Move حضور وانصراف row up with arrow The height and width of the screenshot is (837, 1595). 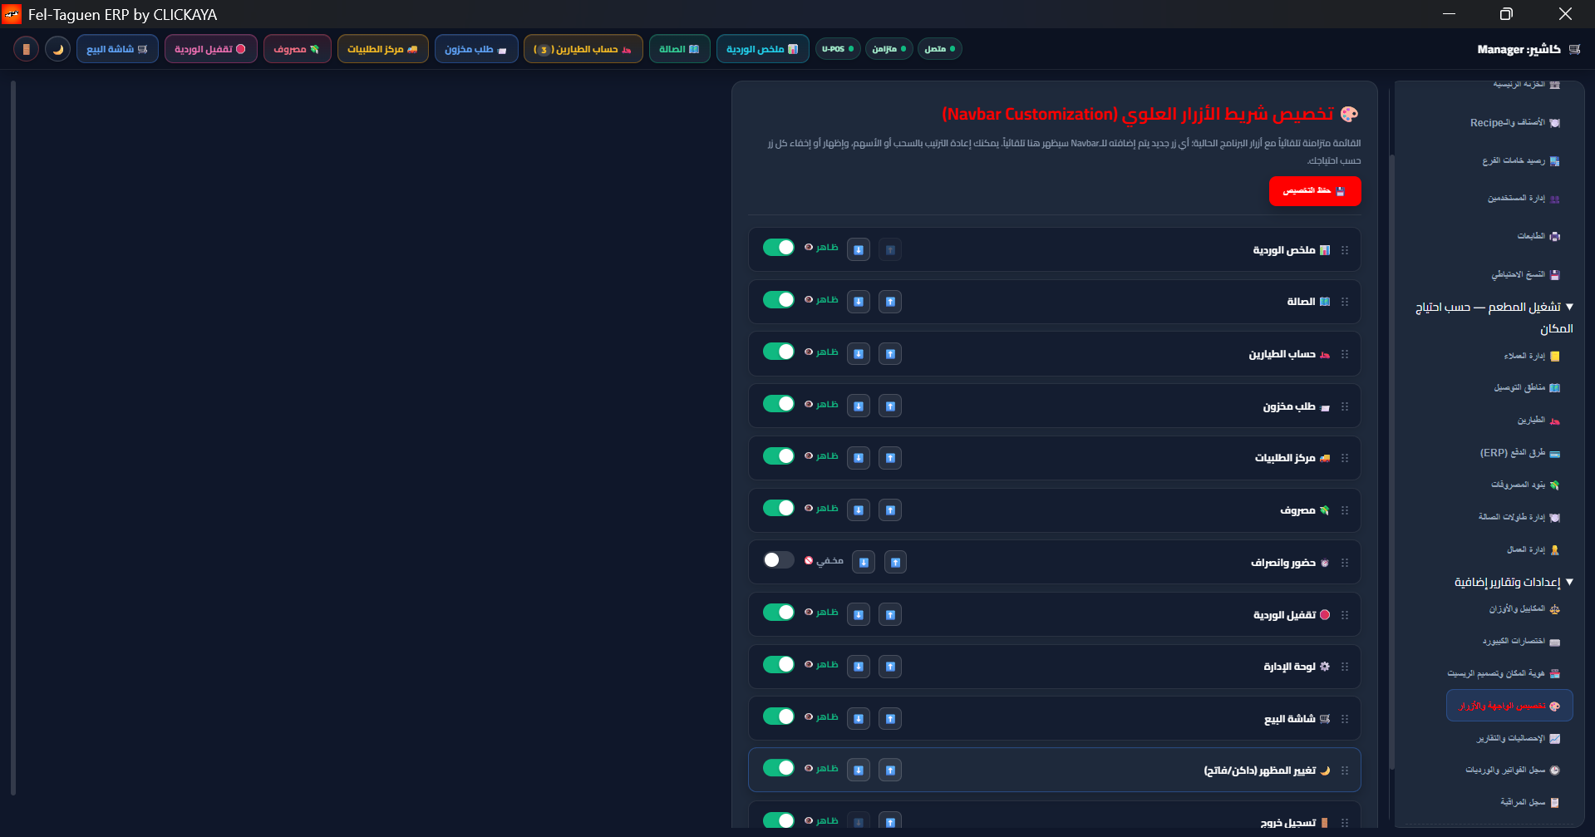(x=895, y=563)
